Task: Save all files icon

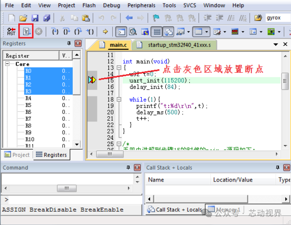Action: coord(47,18)
